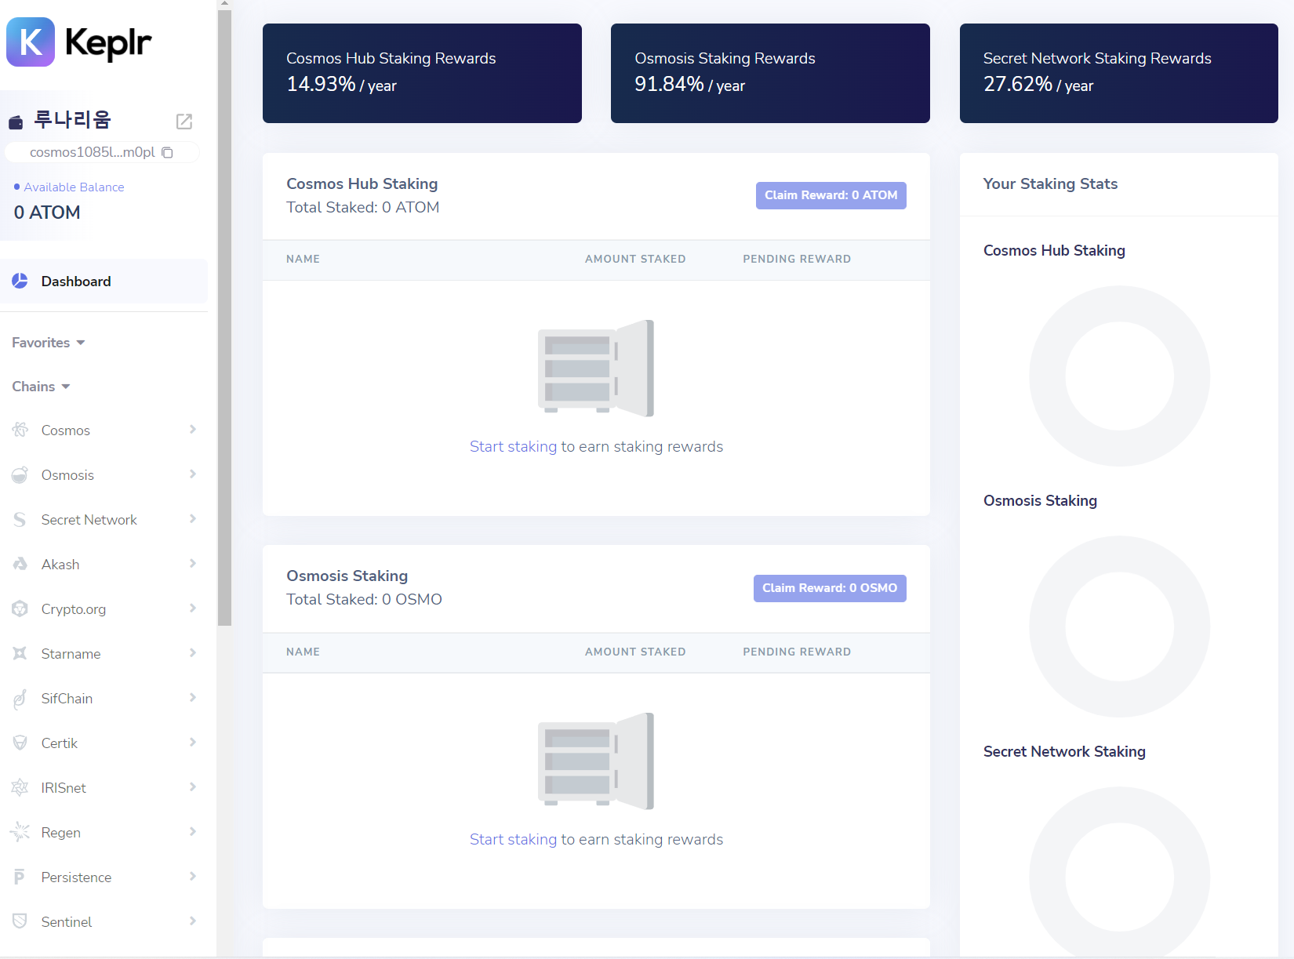Click the Sentinel chain icon
The image size is (1294, 959).
(x=20, y=921)
